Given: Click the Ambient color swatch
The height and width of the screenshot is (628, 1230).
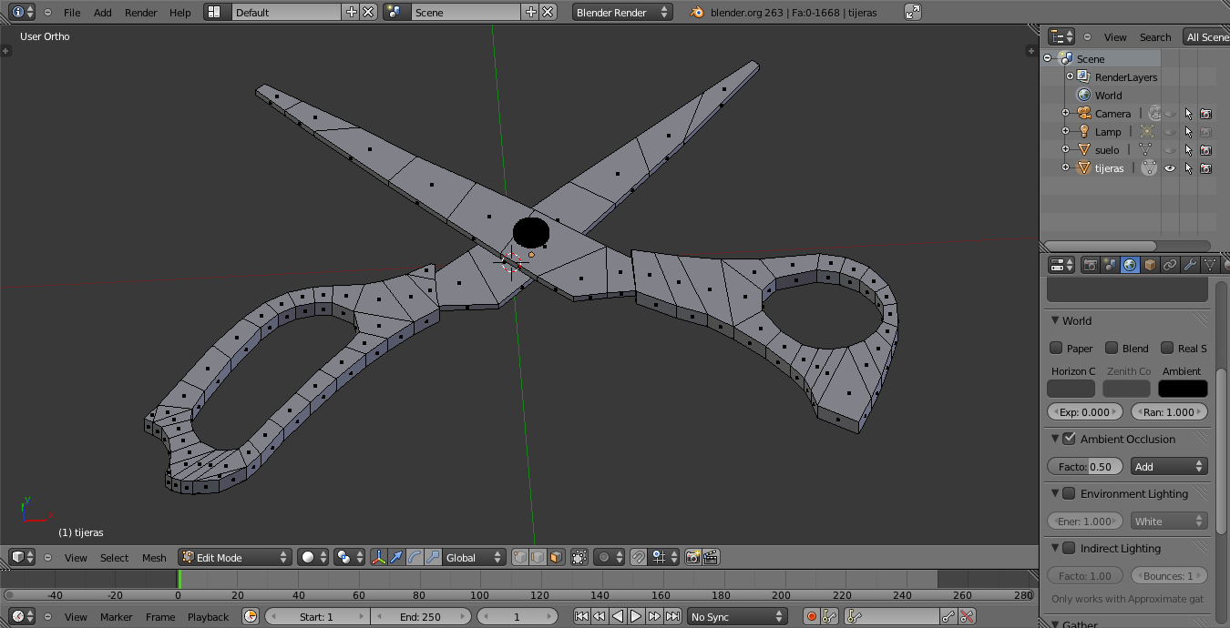Looking at the screenshot, I should click(x=1182, y=389).
